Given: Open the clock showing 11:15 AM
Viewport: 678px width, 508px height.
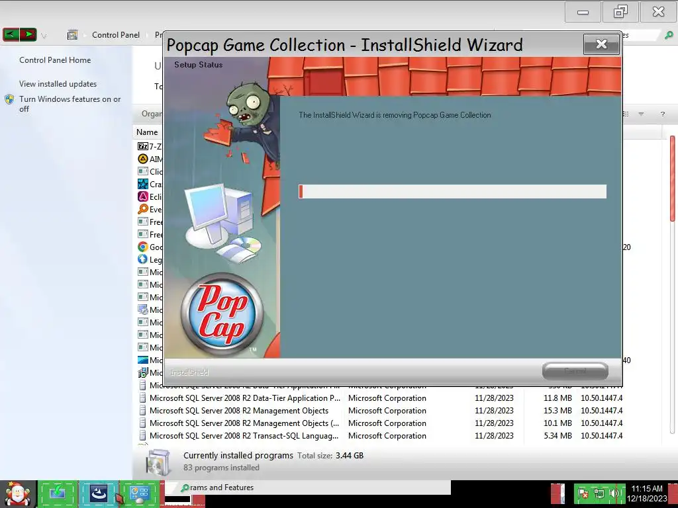Looking at the screenshot, I should [646, 493].
